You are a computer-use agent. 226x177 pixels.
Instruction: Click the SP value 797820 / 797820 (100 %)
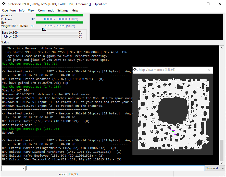coord(60,26)
